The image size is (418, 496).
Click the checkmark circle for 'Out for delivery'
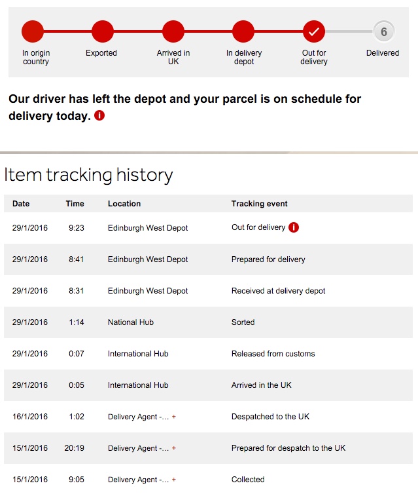pos(314,31)
